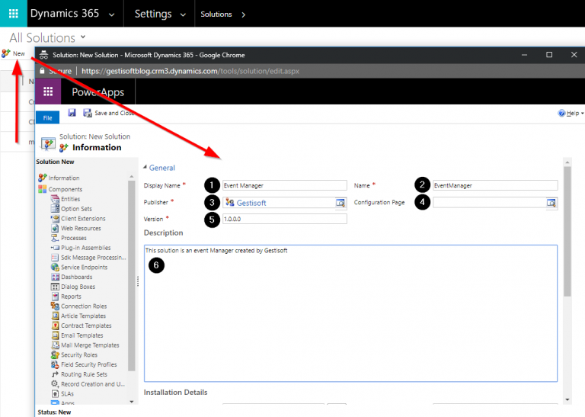Select Mail Merge Templates in the tree

point(90,345)
